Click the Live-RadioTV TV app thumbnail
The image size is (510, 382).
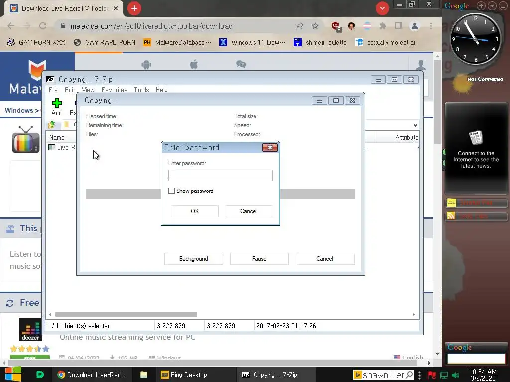26,140
